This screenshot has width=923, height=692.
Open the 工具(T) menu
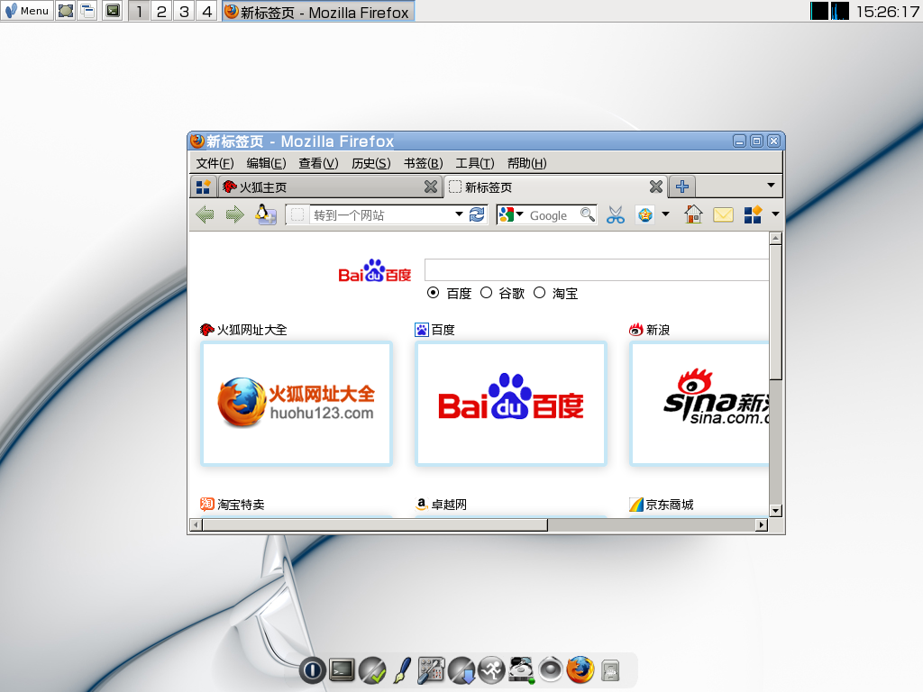(x=475, y=163)
